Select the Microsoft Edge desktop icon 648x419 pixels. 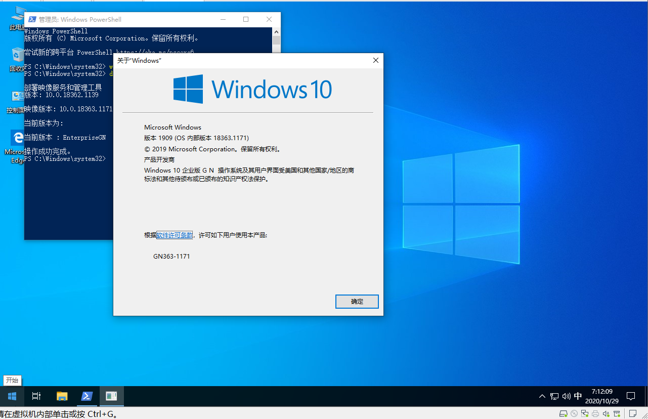coord(15,147)
